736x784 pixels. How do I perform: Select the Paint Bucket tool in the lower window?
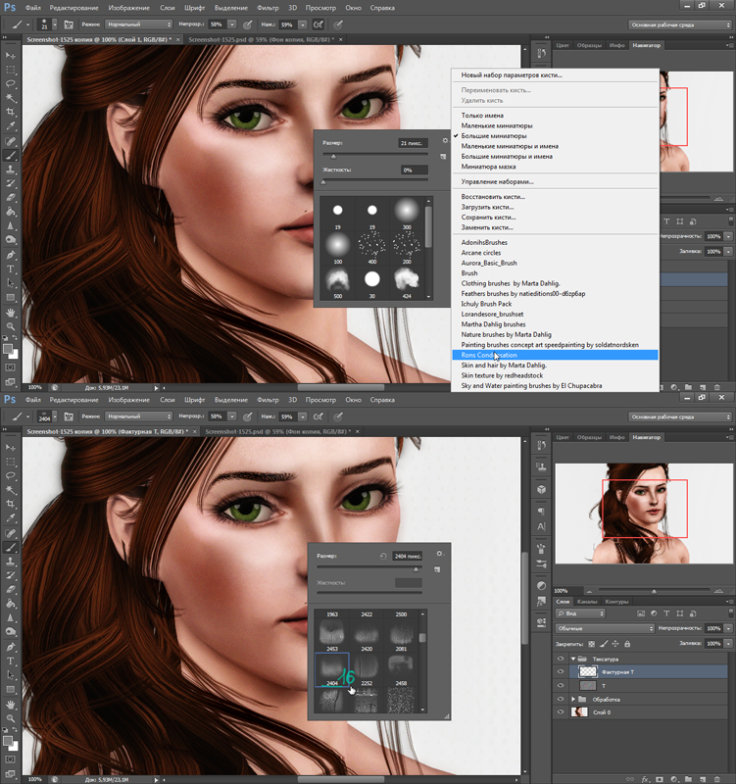click(11, 604)
